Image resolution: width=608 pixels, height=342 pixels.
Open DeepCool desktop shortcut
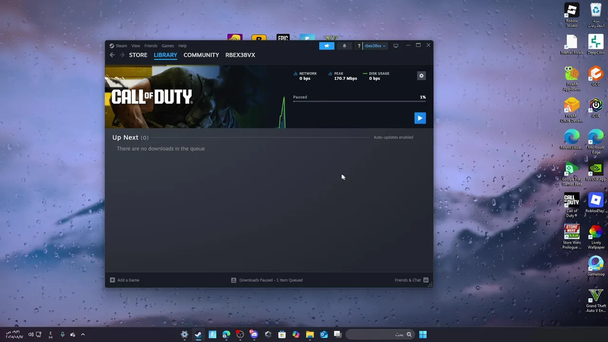coord(596,45)
